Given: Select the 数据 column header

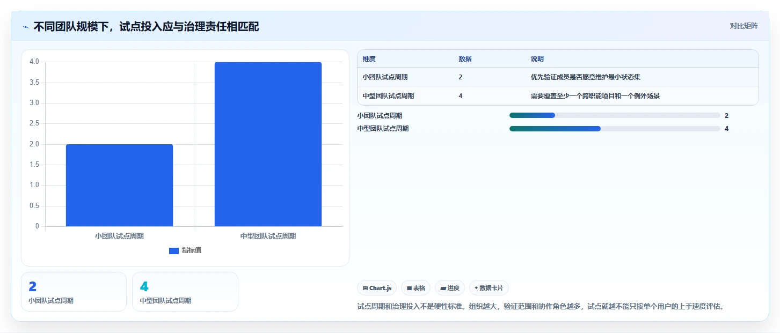Looking at the screenshot, I should (x=465, y=59).
